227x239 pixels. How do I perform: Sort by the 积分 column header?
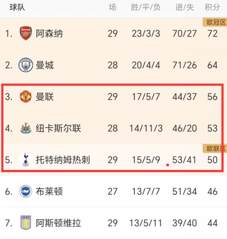(212, 7)
